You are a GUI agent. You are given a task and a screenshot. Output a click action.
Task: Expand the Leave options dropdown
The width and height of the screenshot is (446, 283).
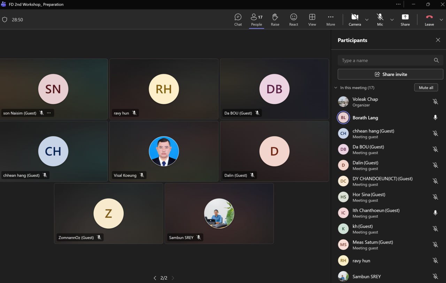point(441,20)
